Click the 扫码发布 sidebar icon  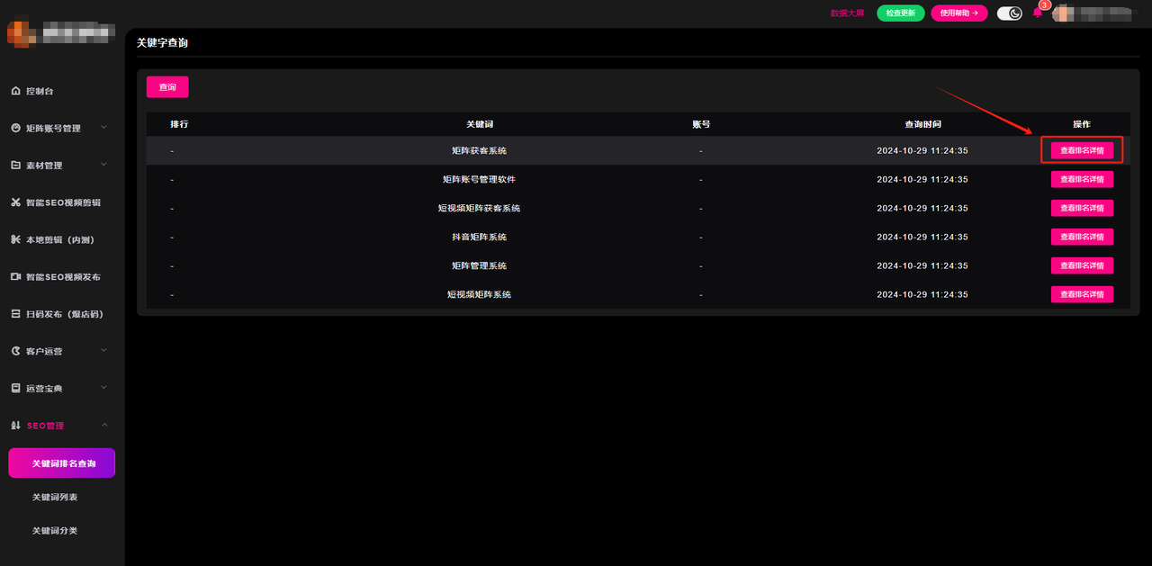(x=15, y=314)
